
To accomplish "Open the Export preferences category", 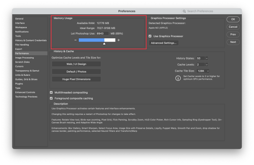I will pos(19,49).
